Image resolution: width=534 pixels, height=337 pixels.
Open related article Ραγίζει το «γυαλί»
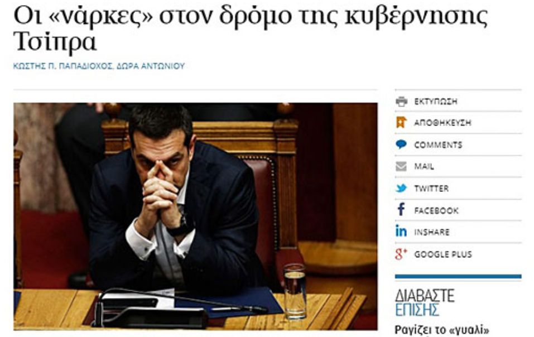(x=442, y=330)
